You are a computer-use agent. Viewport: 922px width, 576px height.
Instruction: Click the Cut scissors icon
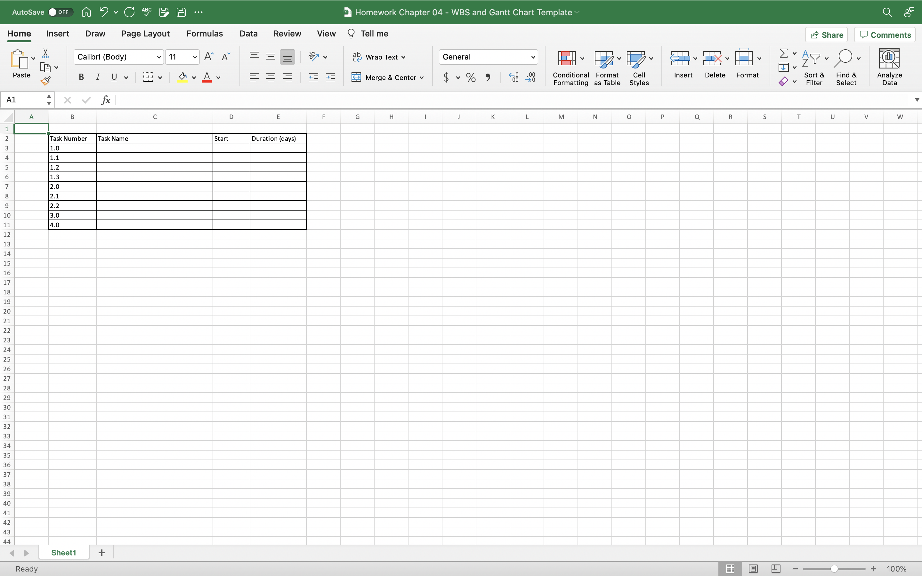pyautogui.click(x=45, y=53)
